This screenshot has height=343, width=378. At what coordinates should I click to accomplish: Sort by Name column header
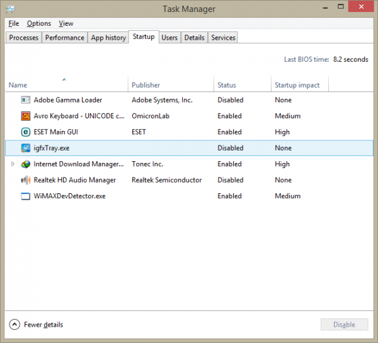66,84
